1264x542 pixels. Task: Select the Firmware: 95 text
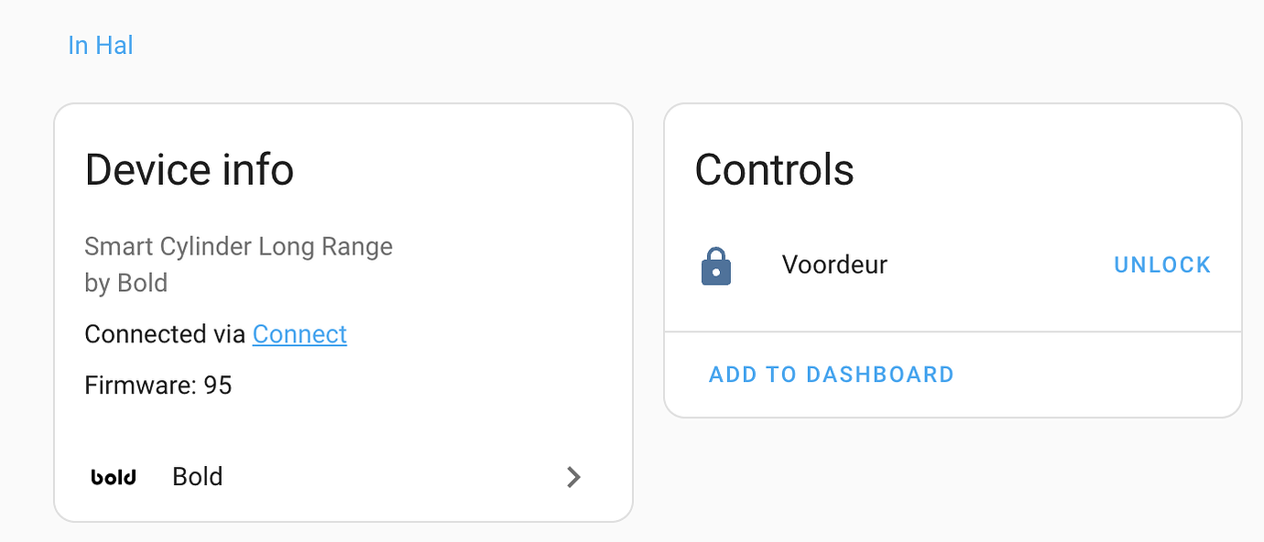pyautogui.click(x=158, y=385)
